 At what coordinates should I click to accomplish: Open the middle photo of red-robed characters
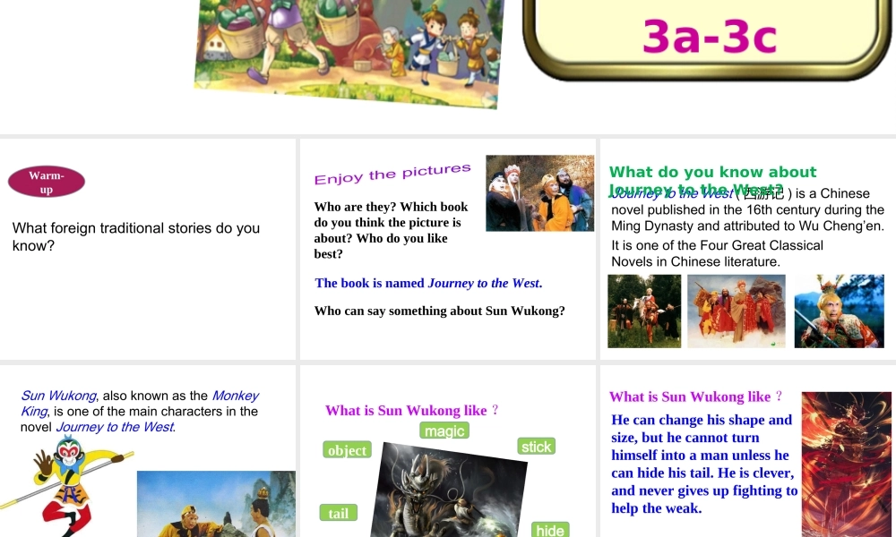coord(736,311)
